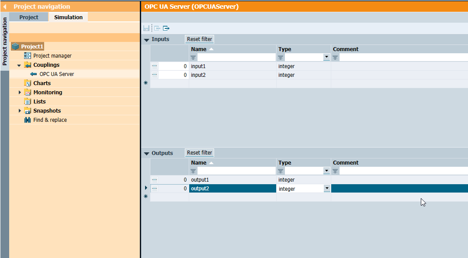Open the Type filter dropdown in Outputs
Screen dimensions: 468x258
pyautogui.click(x=326, y=171)
